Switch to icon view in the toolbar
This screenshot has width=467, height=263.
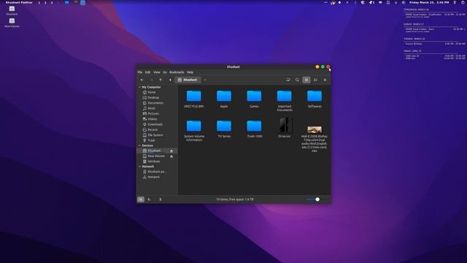[306, 80]
